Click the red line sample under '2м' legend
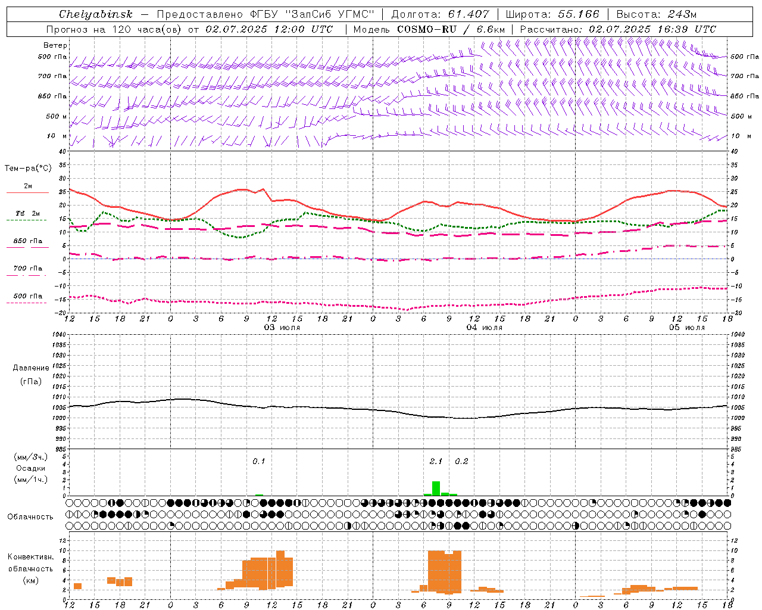The width and height of the screenshot is (762, 610). click(x=27, y=193)
